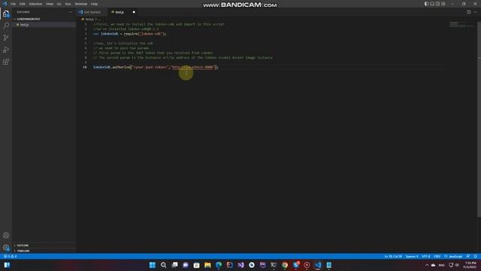This screenshot has height=271, width=481.
Task: Open Microsoft Edge from the taskbar
Action: [x=219, y=265]
